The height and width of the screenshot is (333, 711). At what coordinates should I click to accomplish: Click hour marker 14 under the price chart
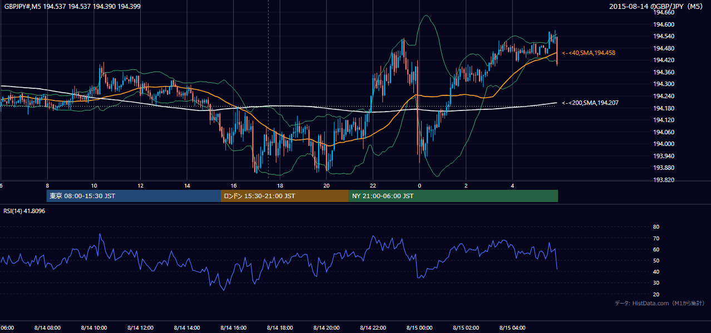(187, 186)
